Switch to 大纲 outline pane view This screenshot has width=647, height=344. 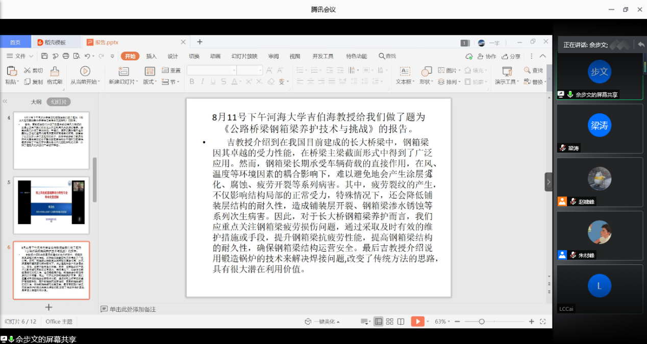(x=36, y=102)
